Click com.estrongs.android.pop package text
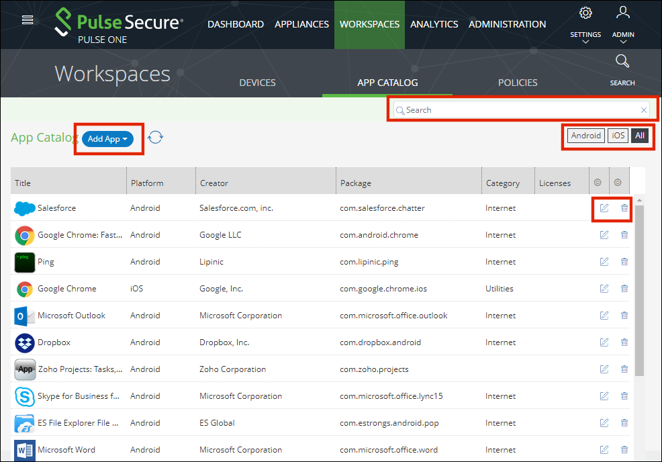 [389, 423]
